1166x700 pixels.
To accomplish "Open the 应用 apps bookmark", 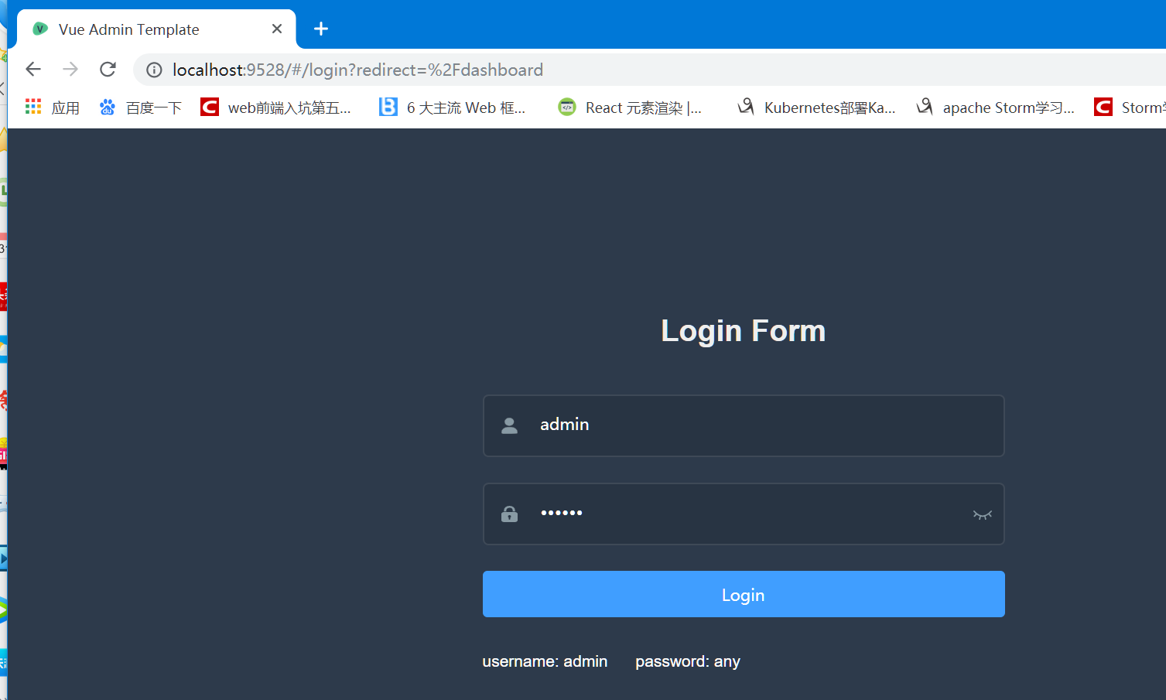I will [x=53, y=108].
